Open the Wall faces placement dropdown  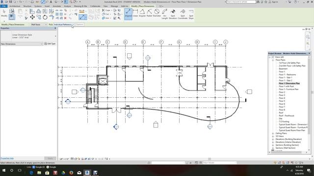[x=39, y=24]
